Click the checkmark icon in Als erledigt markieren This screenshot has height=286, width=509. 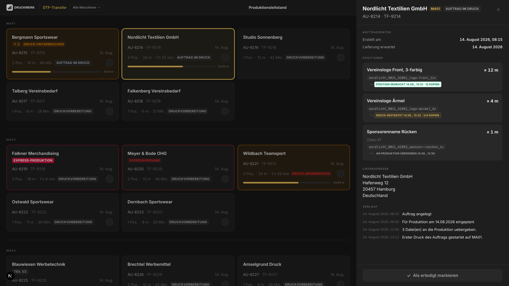(x=409, y=276)
